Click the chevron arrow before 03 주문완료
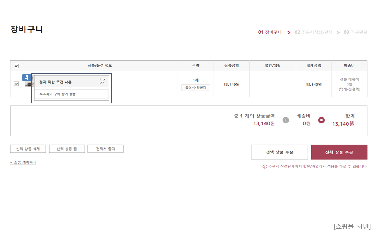This screenshot has width=376, height=236. pyautogui.click(x=338, y=33)
